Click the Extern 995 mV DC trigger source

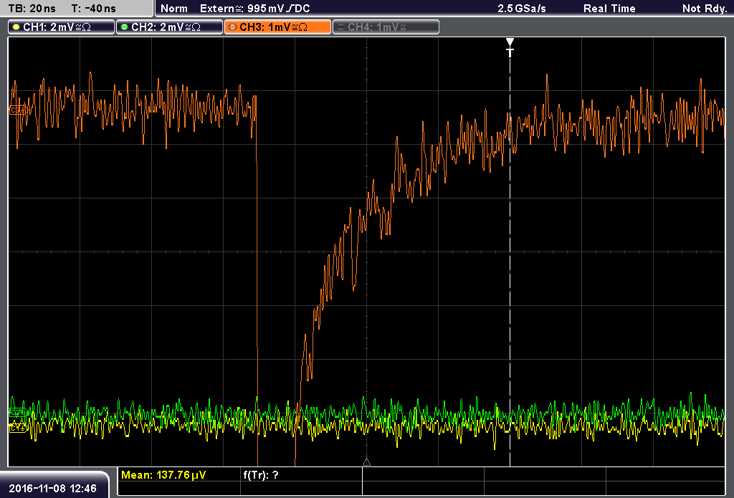click(x=254, y=9)
